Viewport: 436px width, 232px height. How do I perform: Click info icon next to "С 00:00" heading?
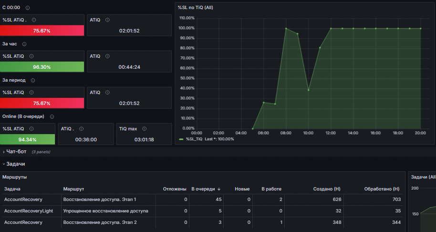click(28, 8)
